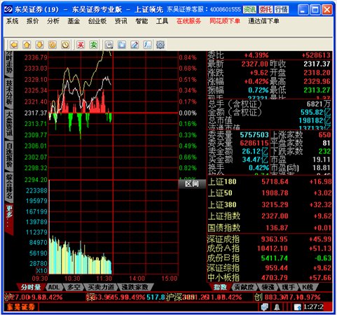Open the 分析 menu

[53, 21]
